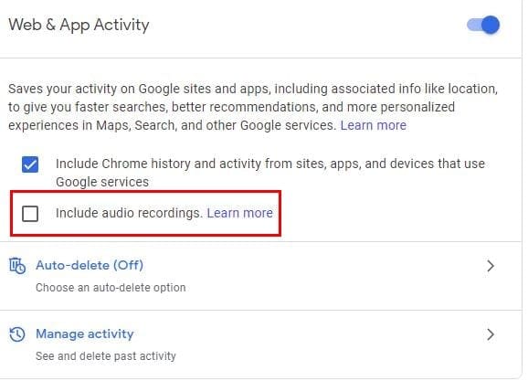Turn off the Web & App Activity switch
This screenshot has width=528, height=381.
(x=483, y=25)
